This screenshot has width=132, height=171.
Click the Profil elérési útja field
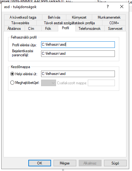tap(78, 44)
